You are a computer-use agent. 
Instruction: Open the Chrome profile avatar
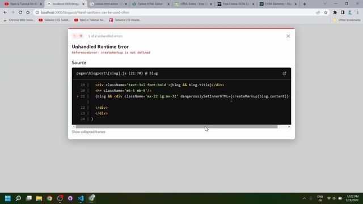(x=351, y=12)
